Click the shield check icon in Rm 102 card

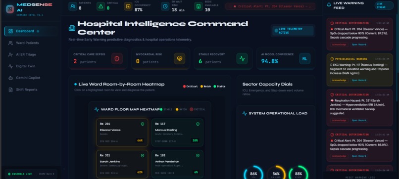(198, 156)
